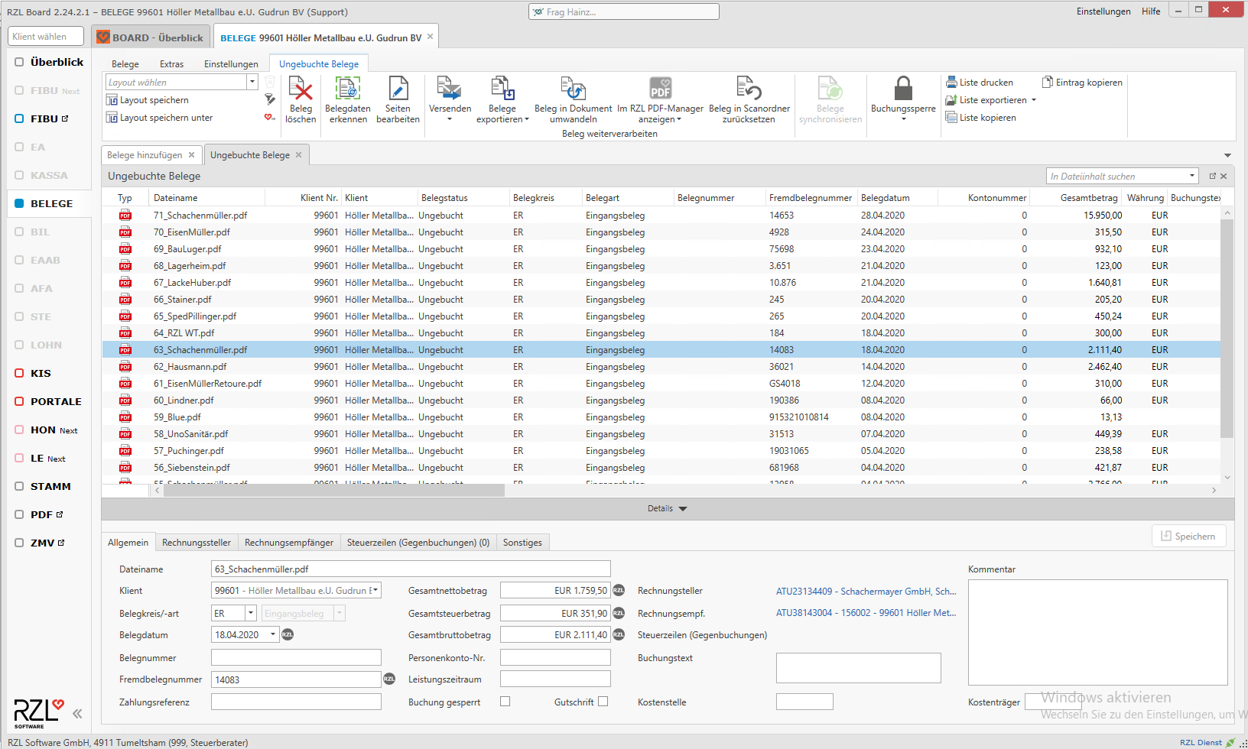Toggle the Buchung gesperrt checkbox

tap(505, 702)
